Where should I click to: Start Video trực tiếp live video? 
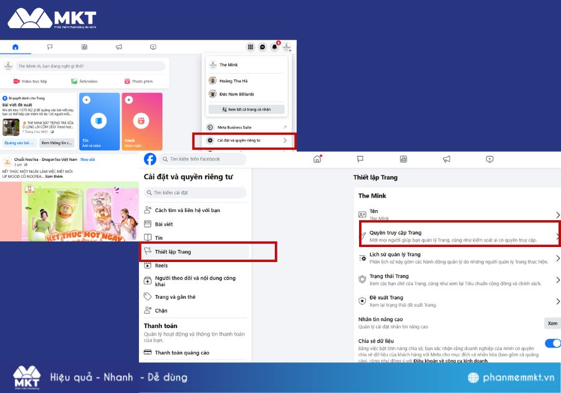coord(30,81)
